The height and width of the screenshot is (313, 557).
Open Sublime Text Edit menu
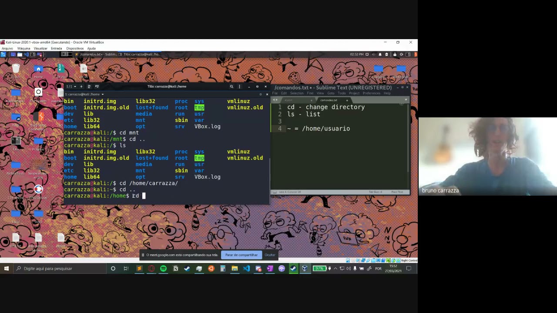(x=284, y=93)
